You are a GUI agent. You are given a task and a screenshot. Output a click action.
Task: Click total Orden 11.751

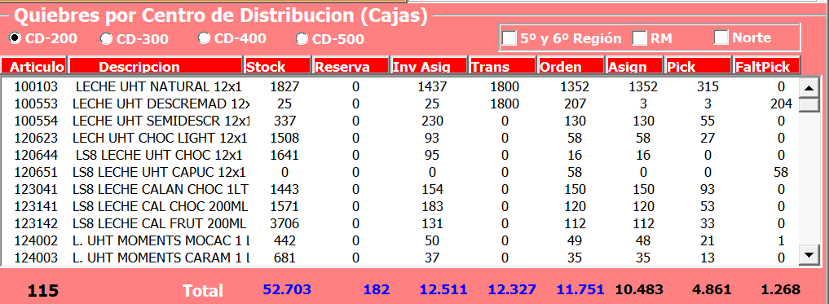coord(580,289)
